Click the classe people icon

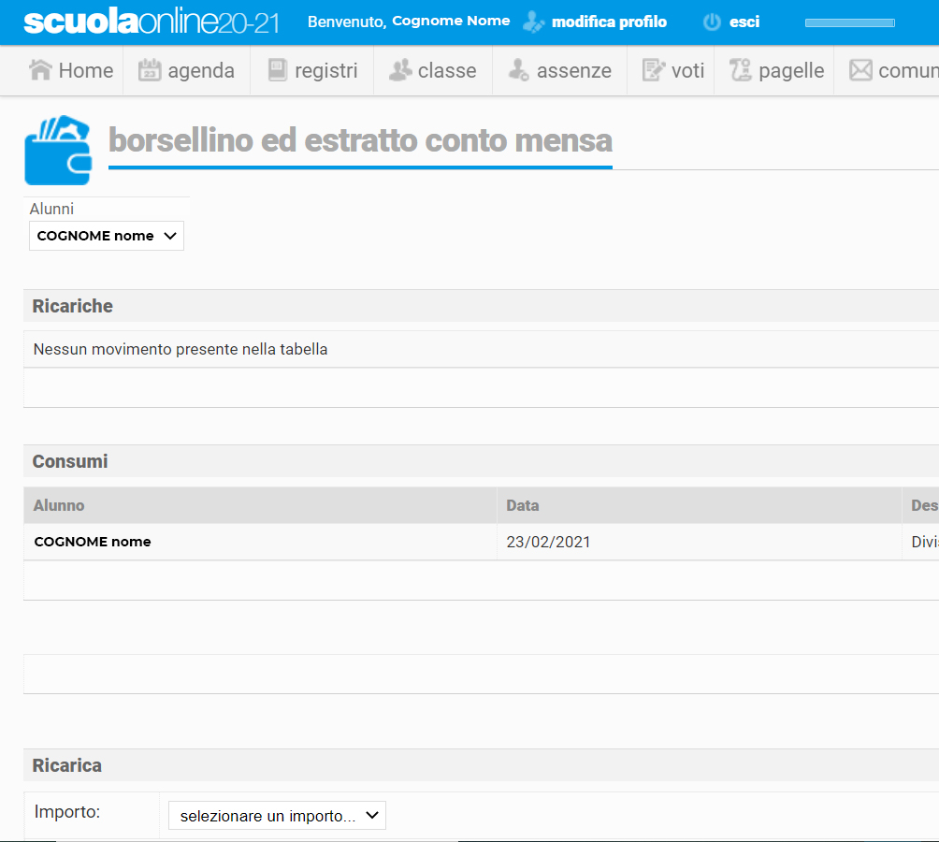400,70
